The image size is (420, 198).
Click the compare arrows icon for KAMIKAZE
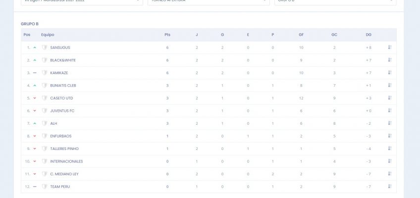390,72
